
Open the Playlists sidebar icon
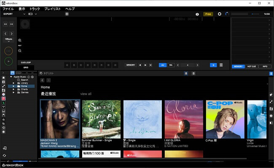pyautogui.click(x=3, y=82)
